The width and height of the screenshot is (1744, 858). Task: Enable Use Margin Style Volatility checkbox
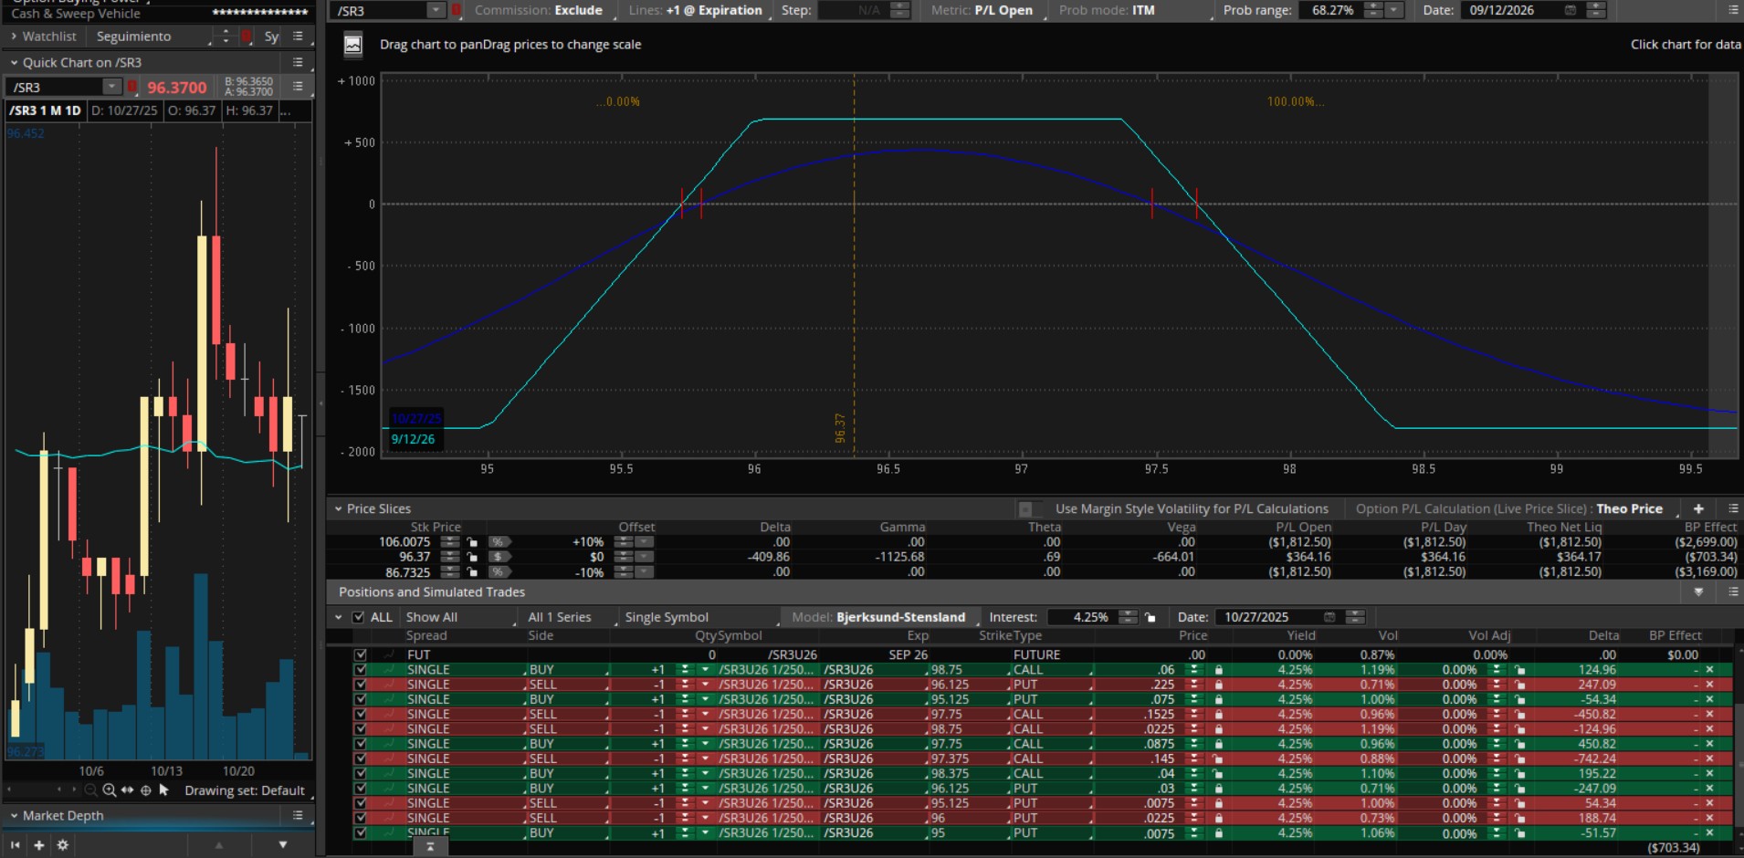pyautogui.click(x=1025, y=509)
